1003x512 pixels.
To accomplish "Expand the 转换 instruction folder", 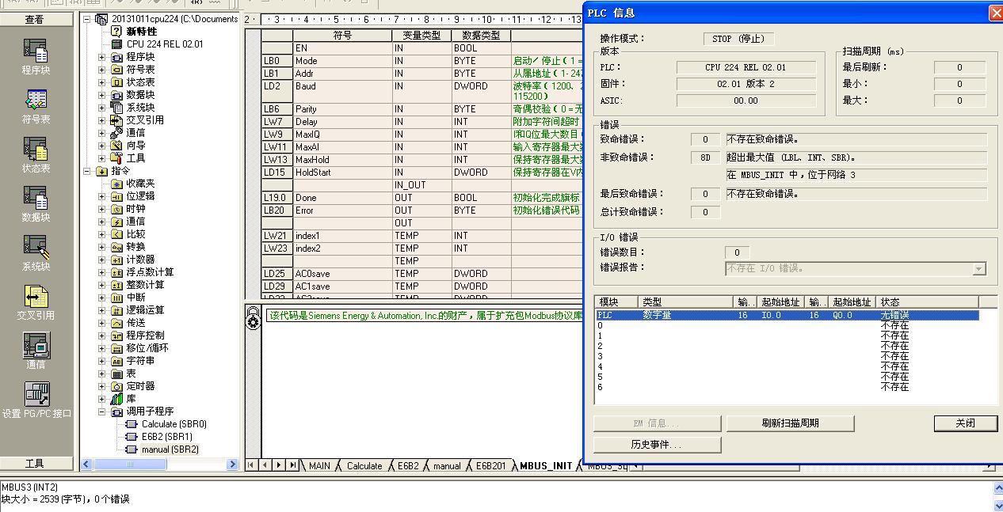I will pos(101,247).
